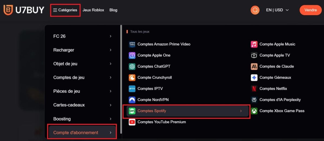Open Compte Apple One link
The image size is (324, 141).
point(154,55)
